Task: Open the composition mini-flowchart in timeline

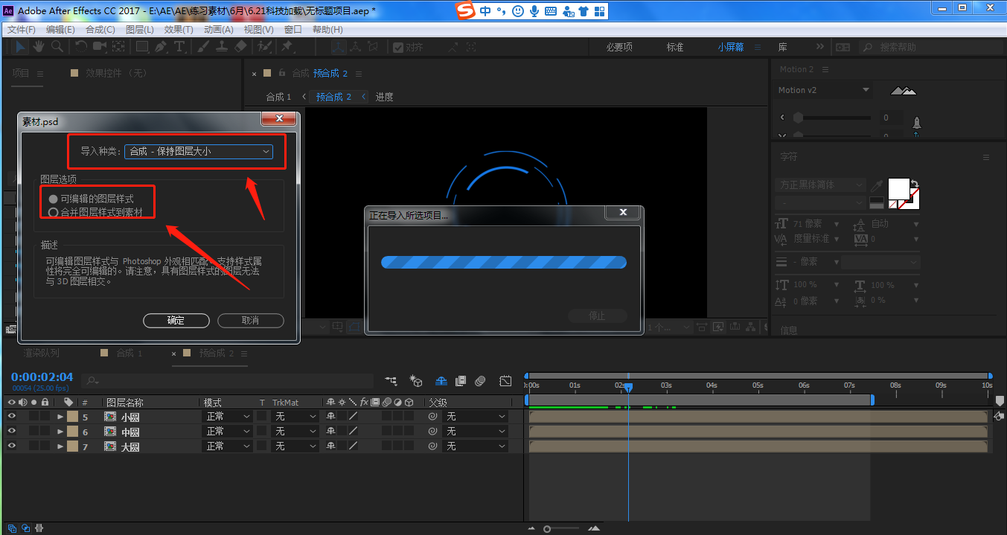Action: [391, 381]
